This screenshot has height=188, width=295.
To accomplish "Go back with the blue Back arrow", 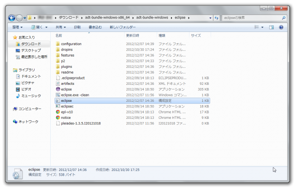I will [x=12, y=18].
